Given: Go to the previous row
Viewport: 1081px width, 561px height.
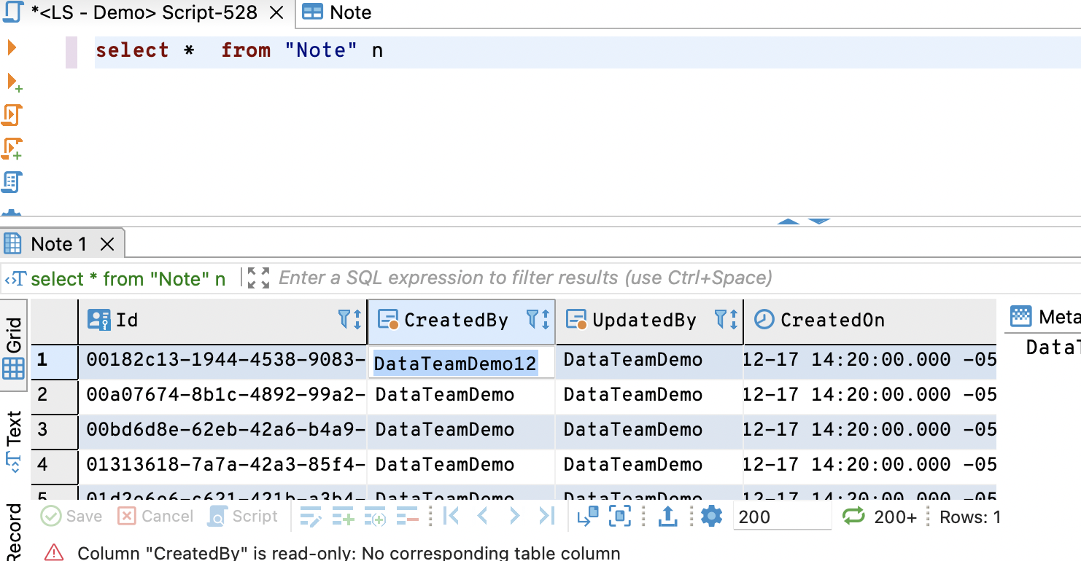Looking at the screenshot, I should pyautogui.click(x=482, y=517).
